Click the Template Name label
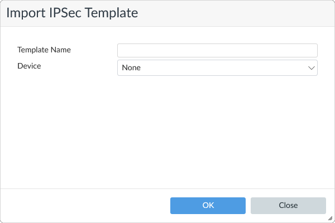 point(44,50)
